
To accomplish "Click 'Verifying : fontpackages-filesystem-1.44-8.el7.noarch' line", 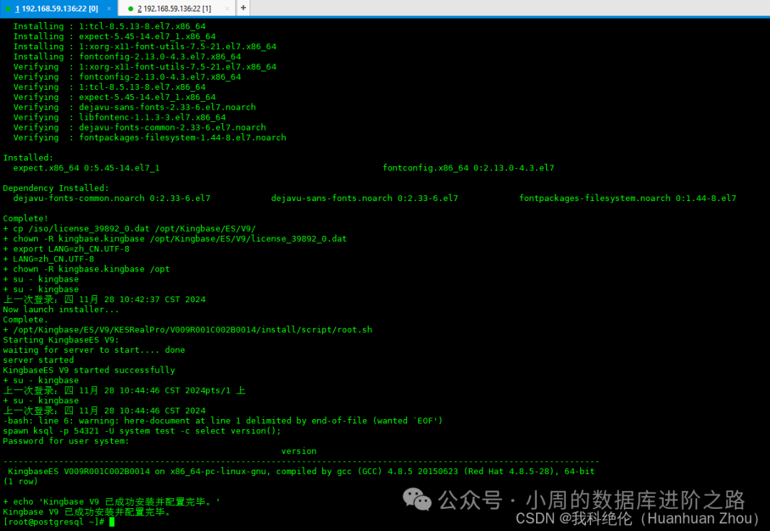I will [x=150, y=138].
